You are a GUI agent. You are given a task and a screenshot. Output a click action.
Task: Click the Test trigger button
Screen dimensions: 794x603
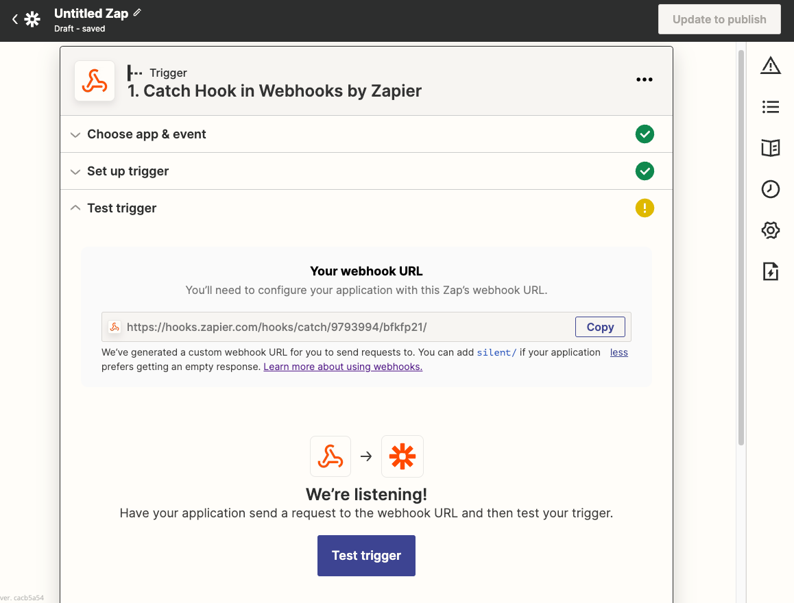(366, 556)
